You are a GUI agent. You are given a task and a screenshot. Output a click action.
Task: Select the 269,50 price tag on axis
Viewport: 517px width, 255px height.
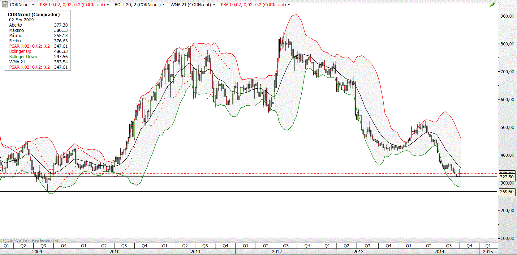pos(507,192)
